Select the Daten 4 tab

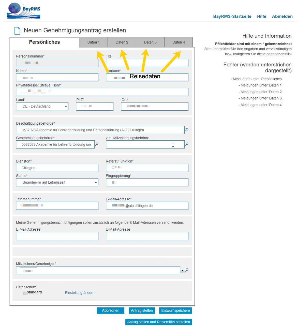pyautogui.click(x=179, y=42)
